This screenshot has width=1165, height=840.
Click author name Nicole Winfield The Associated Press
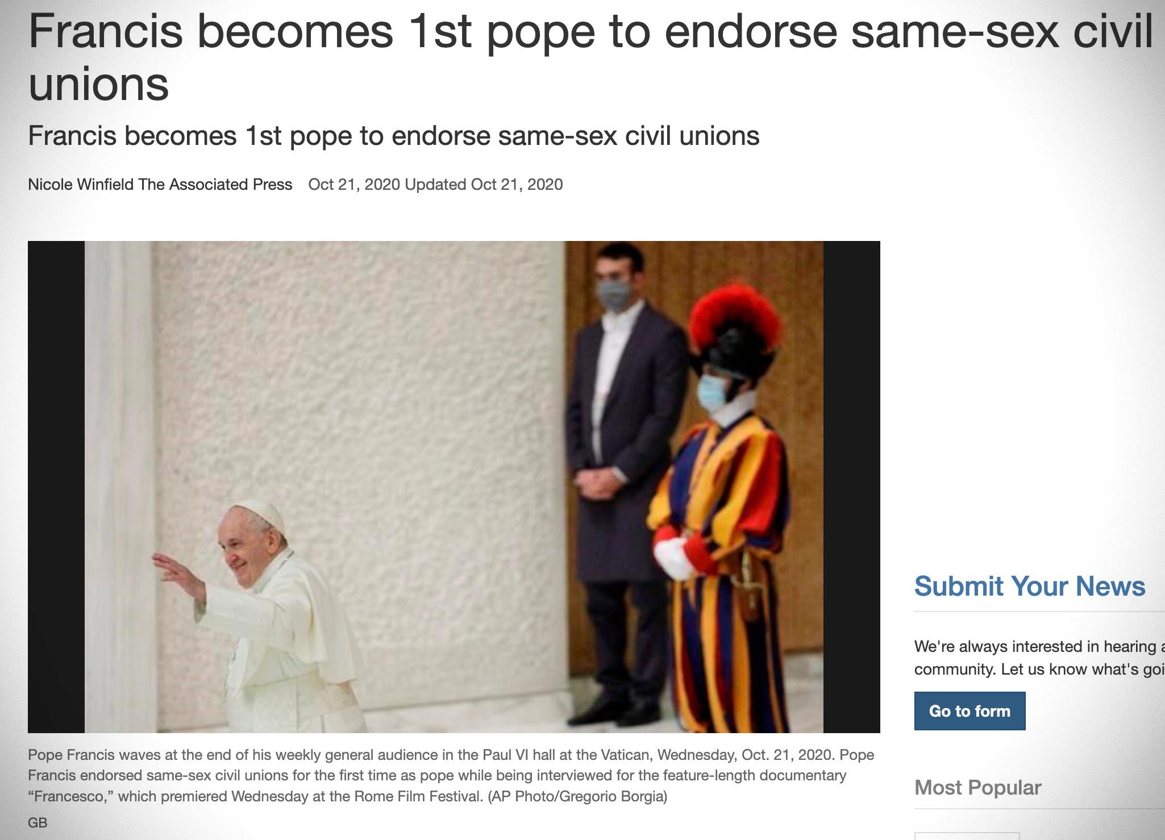coord(160,184)
